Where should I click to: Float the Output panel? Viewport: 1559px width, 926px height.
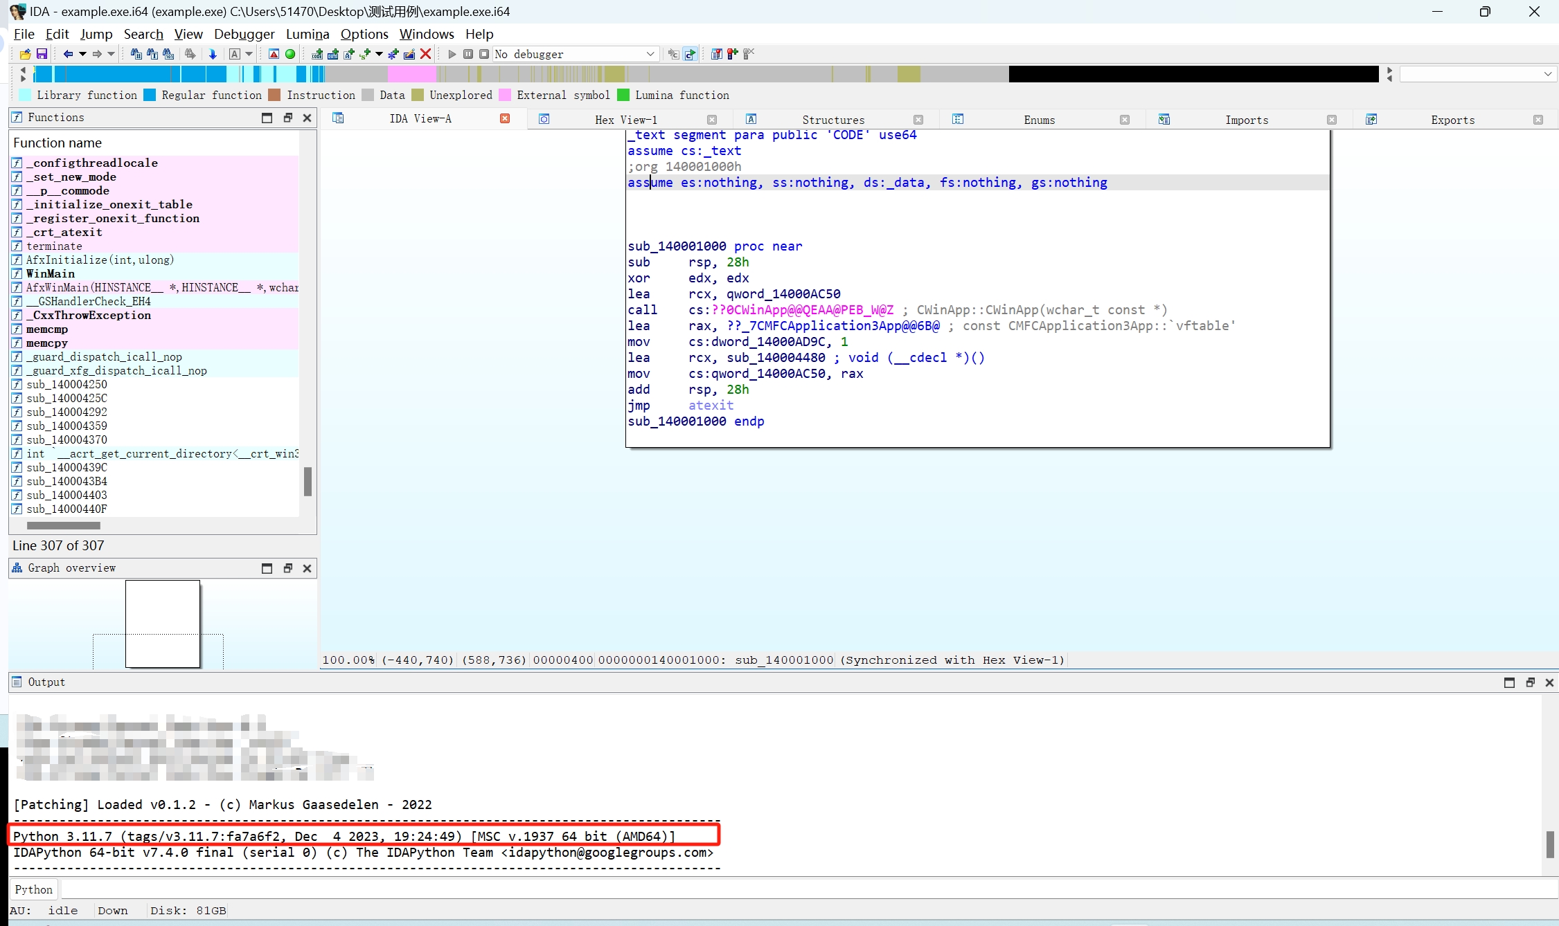click(x=1530, y=682)
